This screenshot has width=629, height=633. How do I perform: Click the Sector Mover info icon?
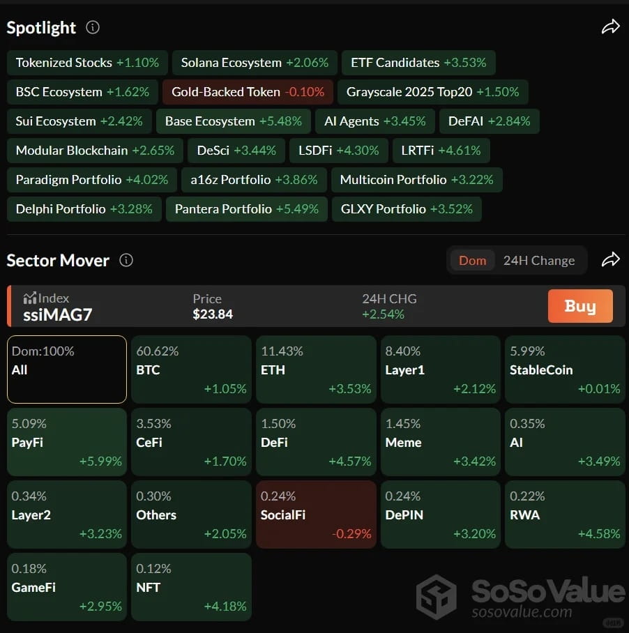(126, 260)
